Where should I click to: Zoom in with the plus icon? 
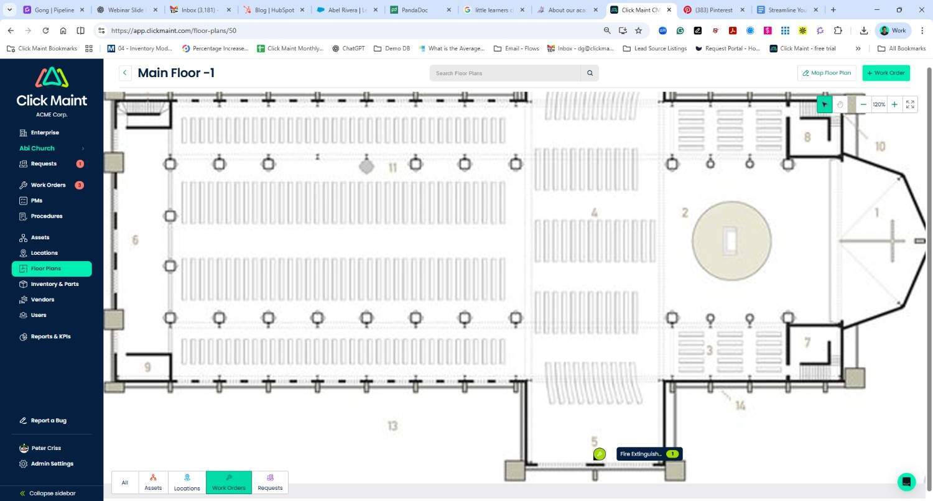pyautogui.click(x=894, y=104)
